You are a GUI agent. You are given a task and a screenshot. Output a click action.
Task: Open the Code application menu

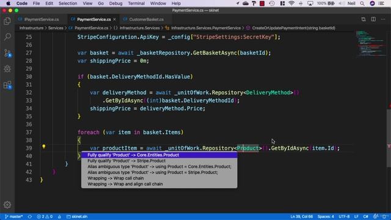[x=22, y=3]
